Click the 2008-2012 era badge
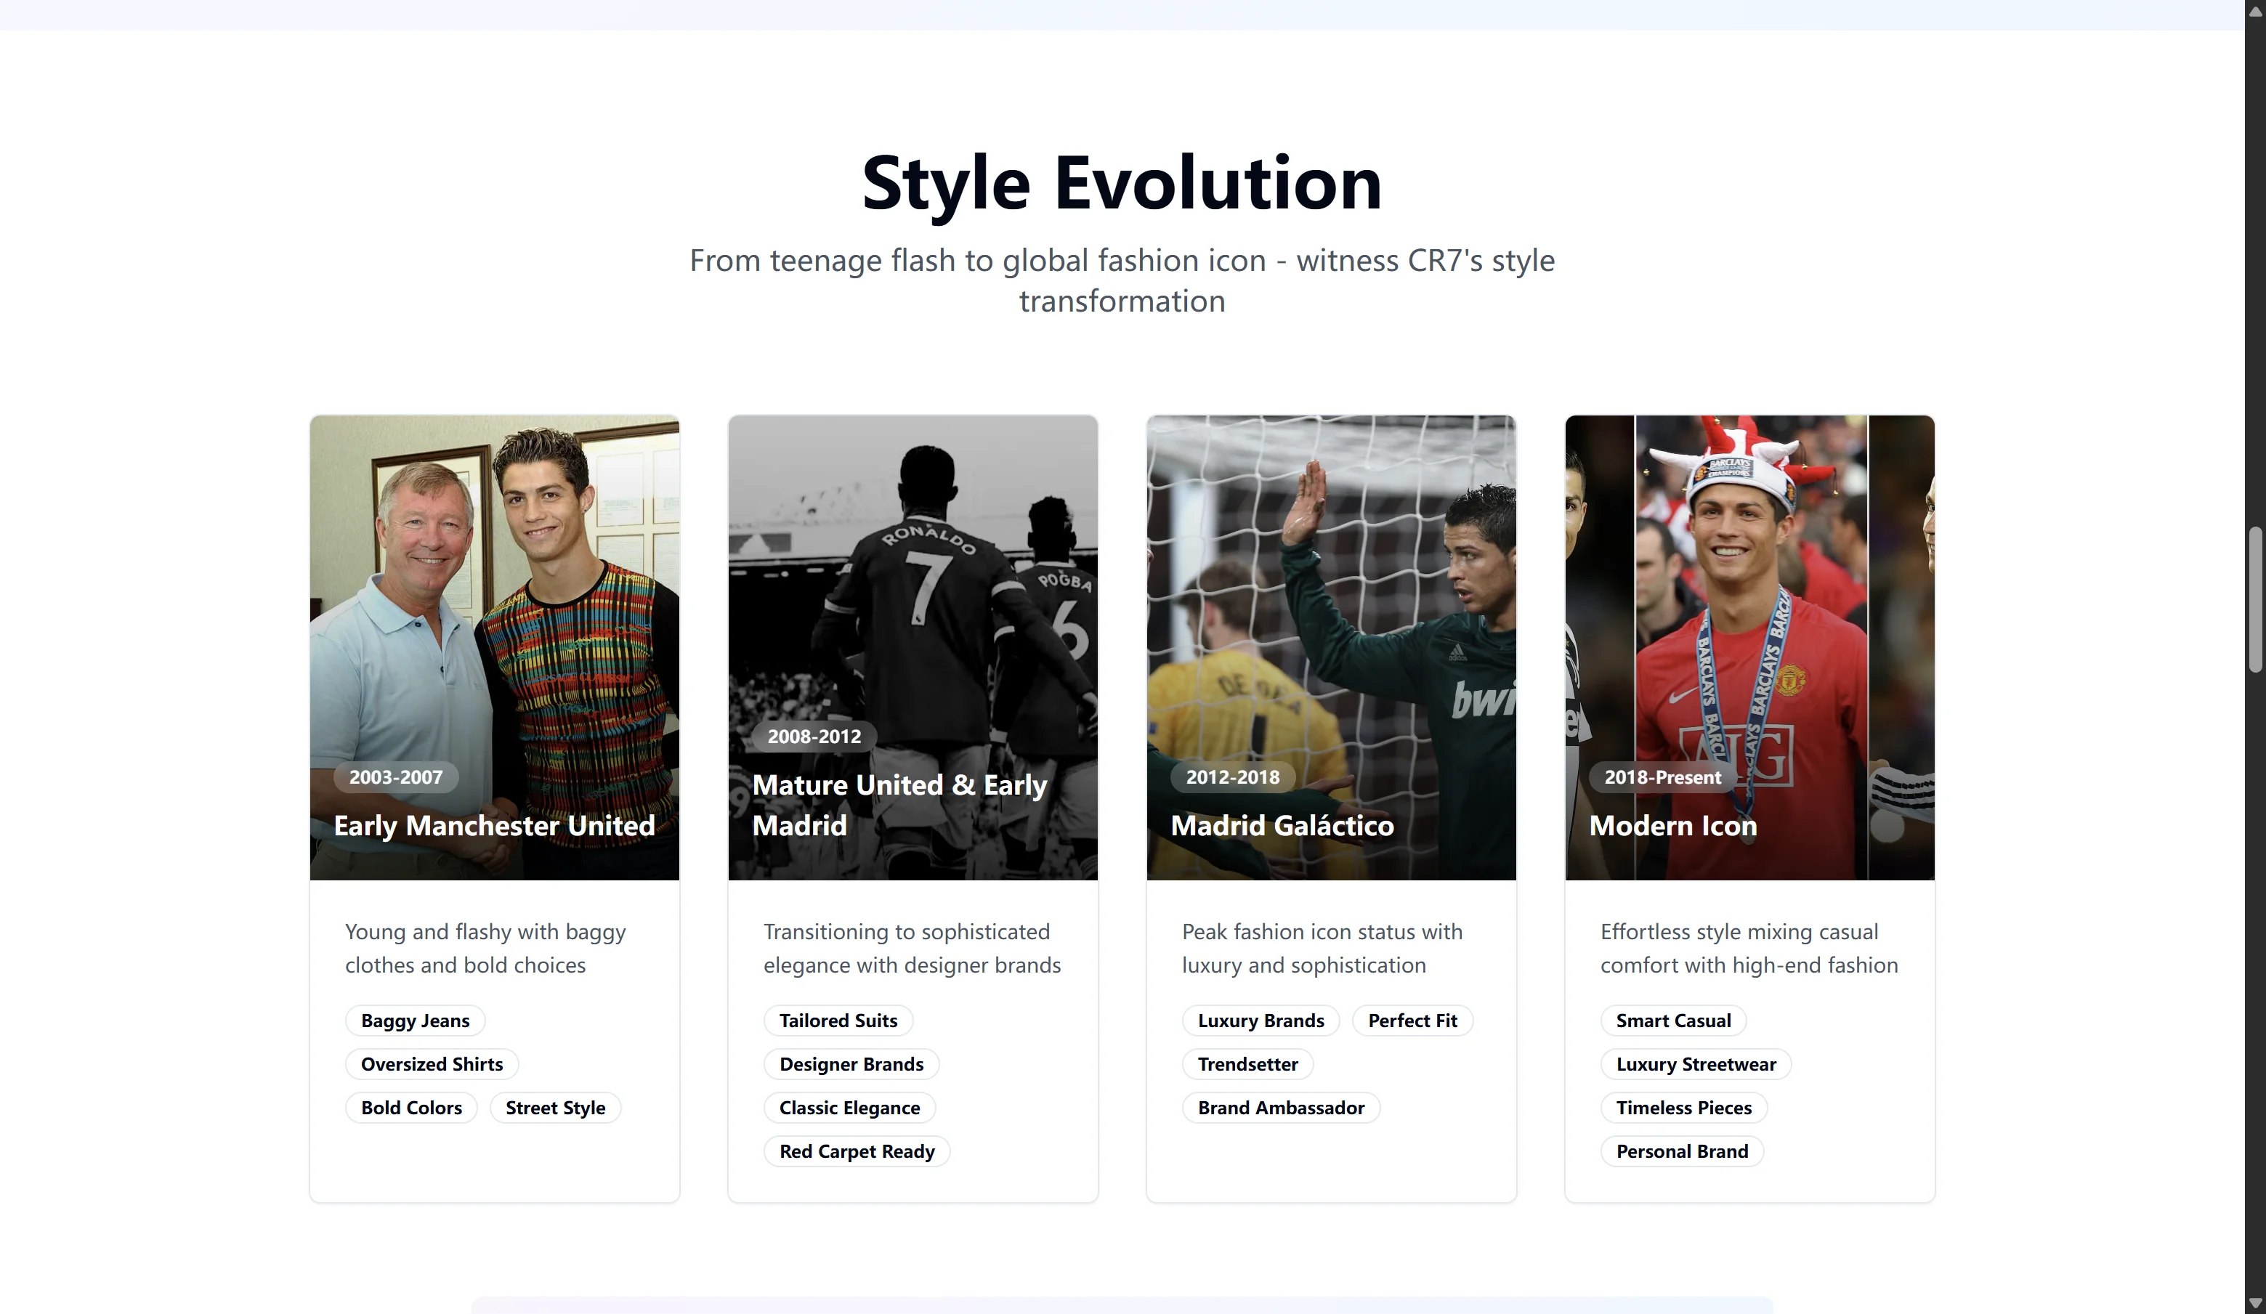 tap(814, 737)
